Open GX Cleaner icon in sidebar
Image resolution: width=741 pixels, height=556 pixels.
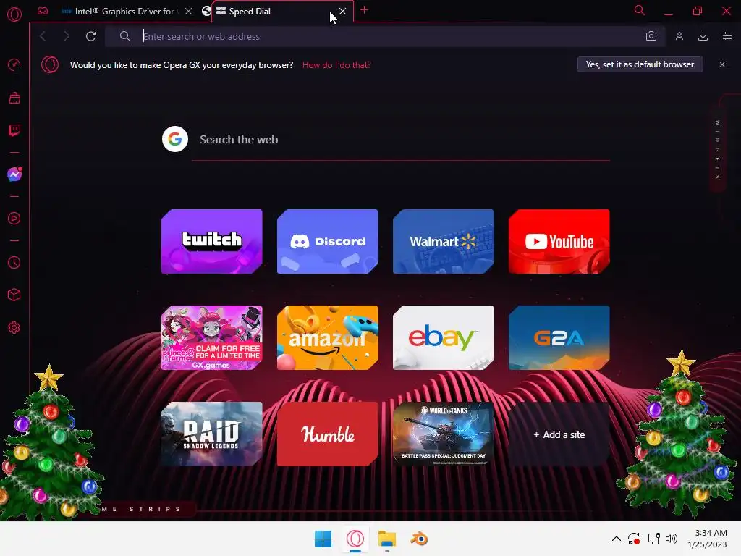point(14,98)
